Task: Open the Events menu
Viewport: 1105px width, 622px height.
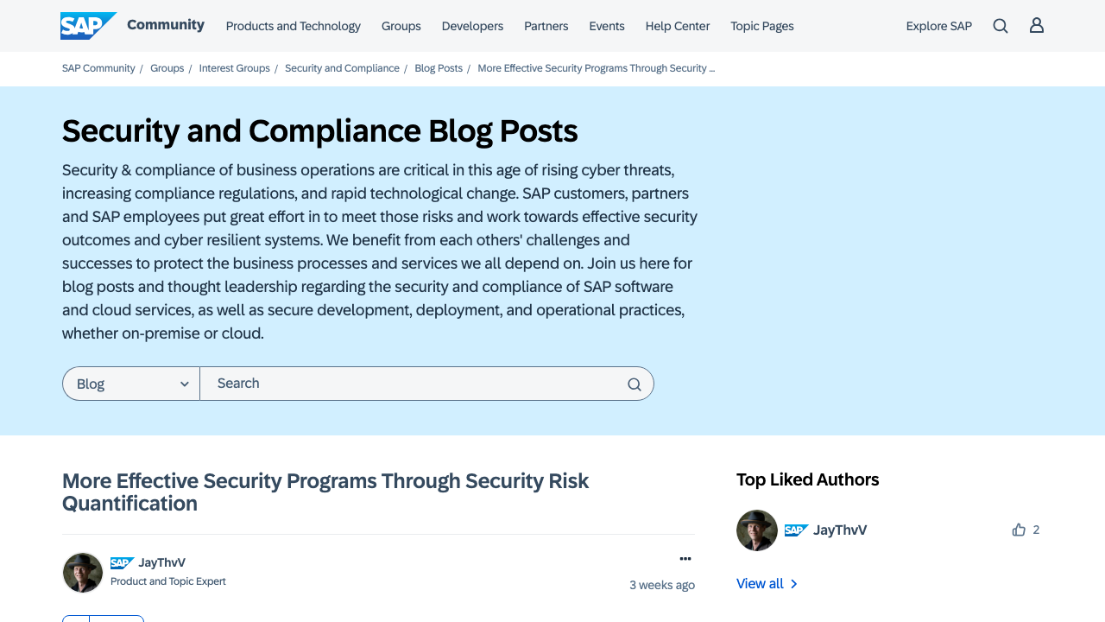Action: pyautogui.click(x=607, y=26)
